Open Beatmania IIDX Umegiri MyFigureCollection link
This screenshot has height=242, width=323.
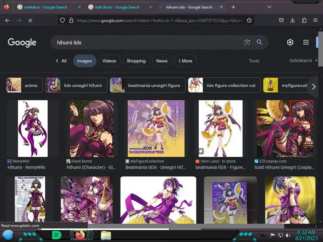click(x=156, y=167)
